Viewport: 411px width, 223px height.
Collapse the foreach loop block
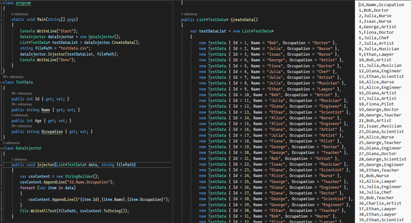point(1,188)
